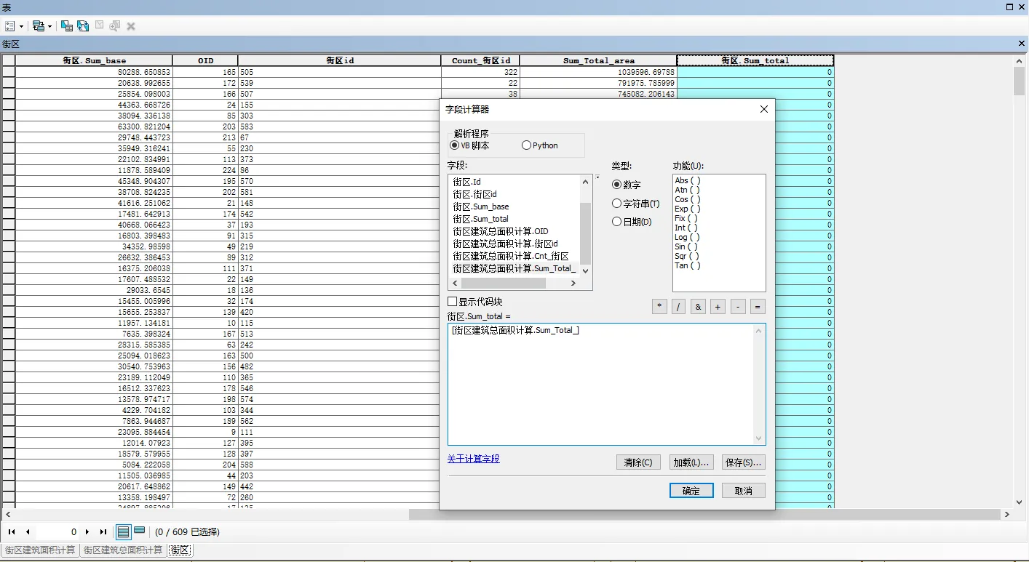
Task: Click the Select By Attributes table icon
Action: pyautogui.click(x=66, y=25)
